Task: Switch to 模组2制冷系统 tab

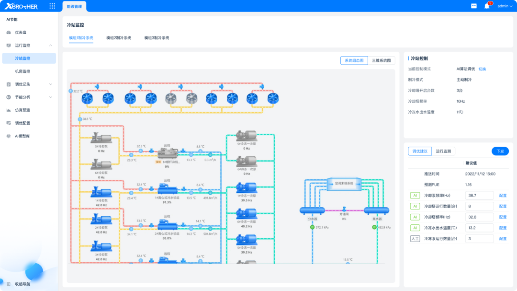Action: [x=119, y=38]
